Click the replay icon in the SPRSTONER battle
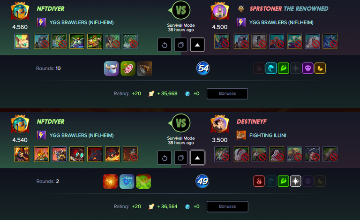The width and height of the screenshot is (360, 220). click(165, 45)
